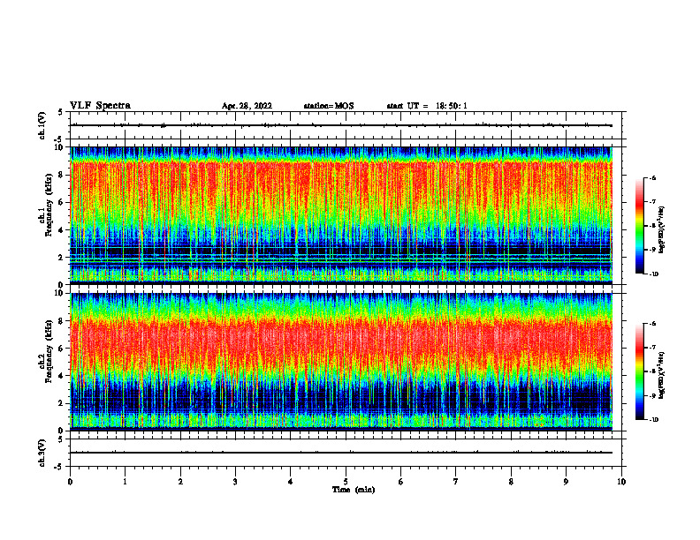
Task: Click the ch.1 voltage waveform trace
Action: (x=341, y=125)
